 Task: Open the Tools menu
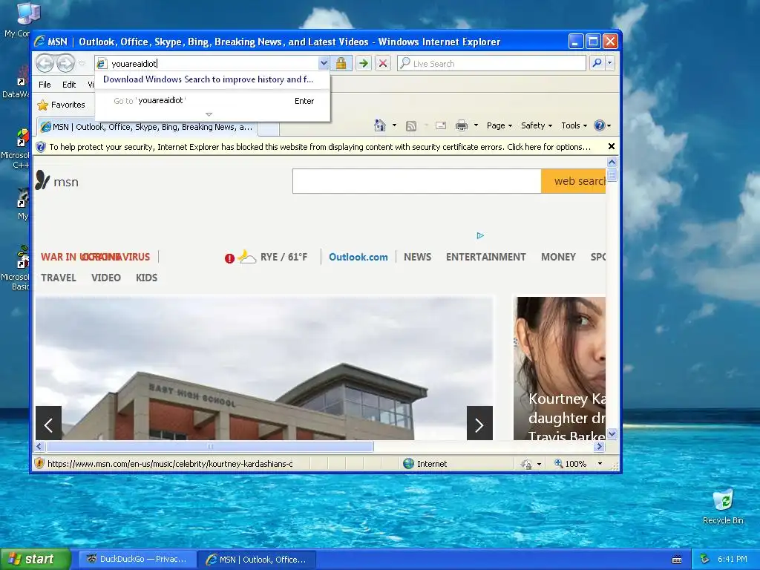pyautogui.click(x=574, y=125)
